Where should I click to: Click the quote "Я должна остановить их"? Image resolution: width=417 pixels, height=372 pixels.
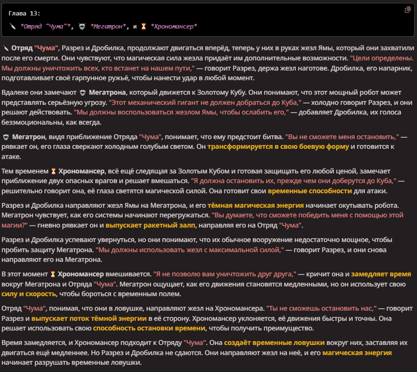point(233,181)
